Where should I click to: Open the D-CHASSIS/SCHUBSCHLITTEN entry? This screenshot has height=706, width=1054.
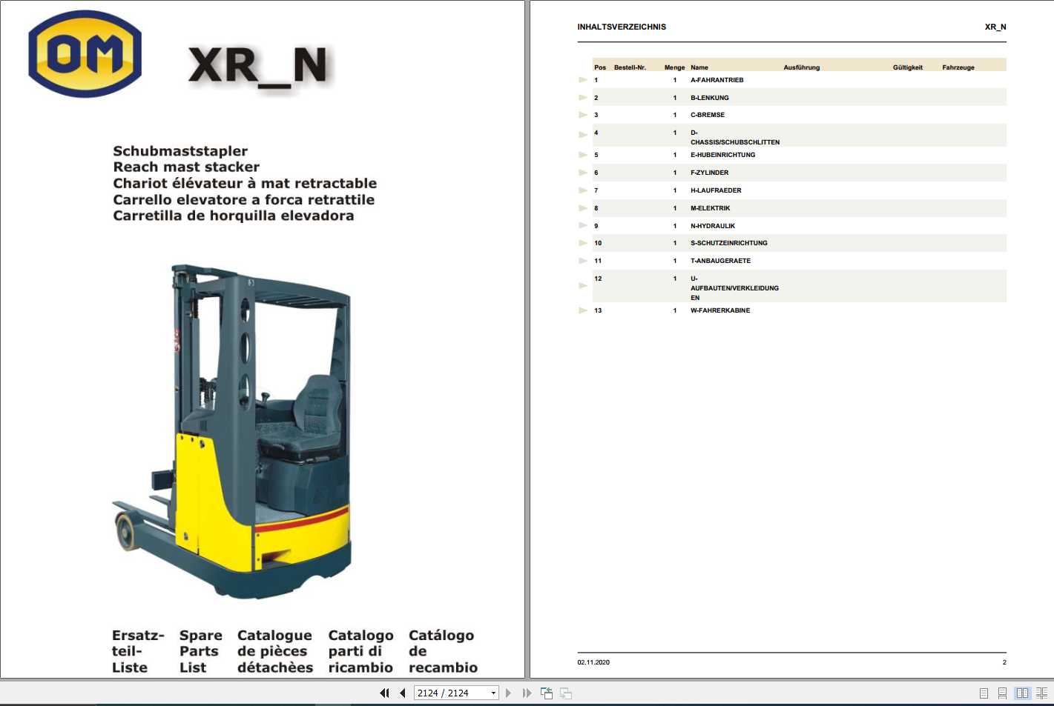tap(735, 138)
